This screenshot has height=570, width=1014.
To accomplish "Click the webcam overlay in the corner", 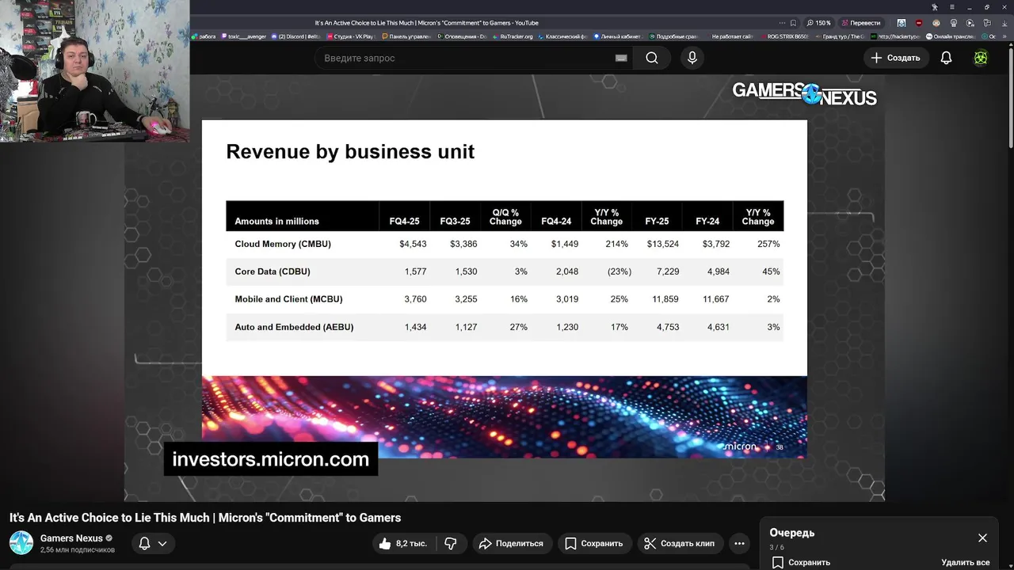I will pos(94,70).
